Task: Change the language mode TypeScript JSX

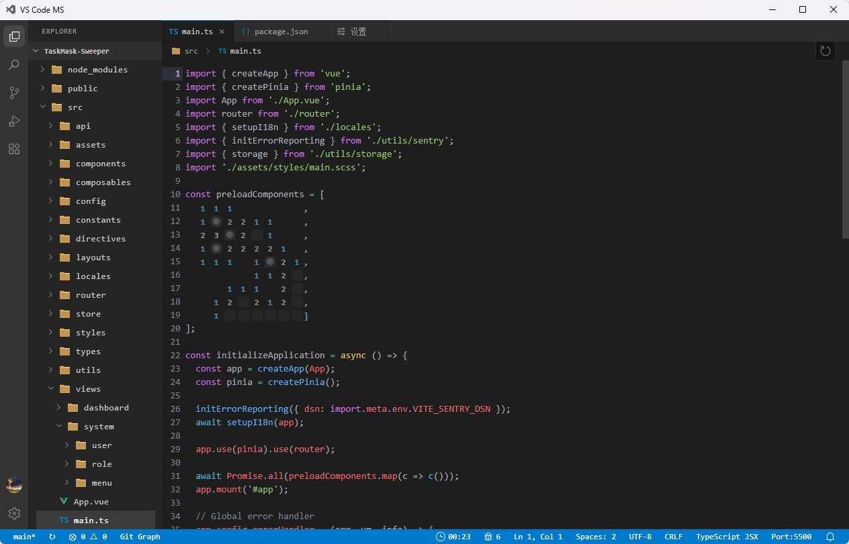Action: [727, 537]
